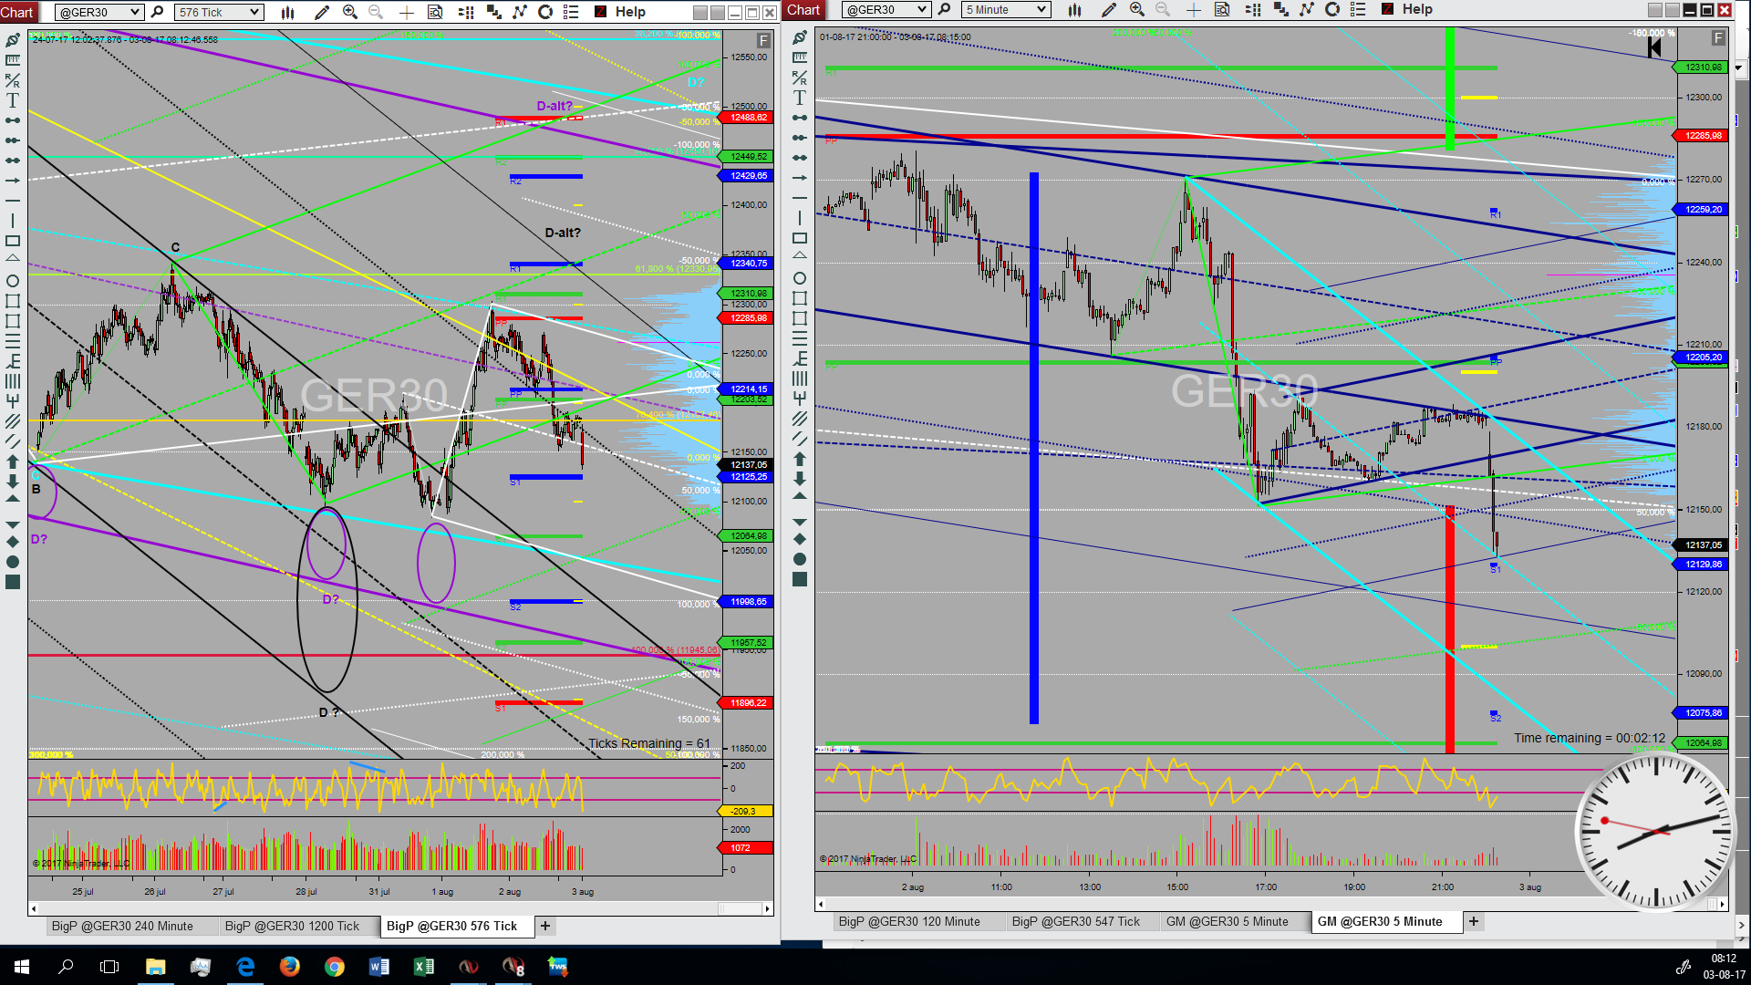Click the F button on left chart
The image size is (1751, 985).
click(x=763, y=41)
